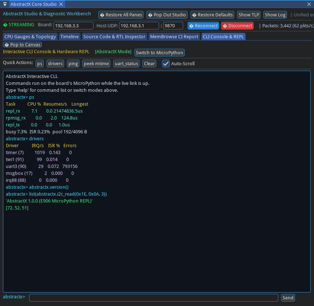This screenshot has height=306, width=314.
Task: Click the Reconnect button
Action: coord(203,26)
